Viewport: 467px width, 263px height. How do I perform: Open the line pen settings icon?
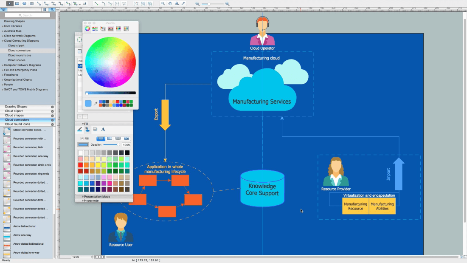pos(80,130)
